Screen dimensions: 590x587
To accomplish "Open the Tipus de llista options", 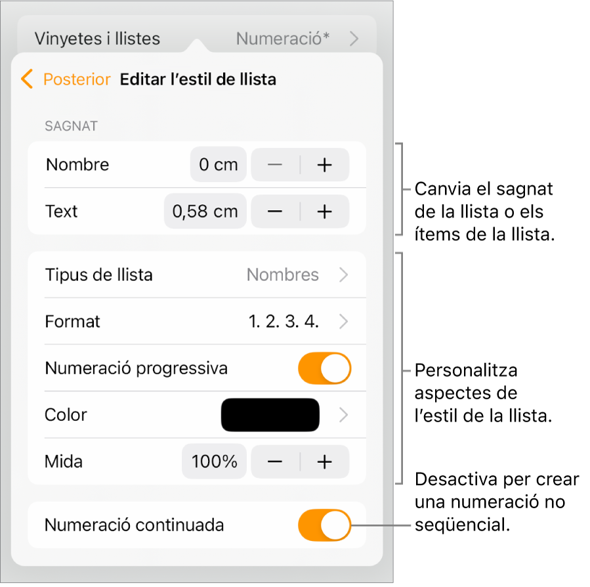I will (197, 275).
